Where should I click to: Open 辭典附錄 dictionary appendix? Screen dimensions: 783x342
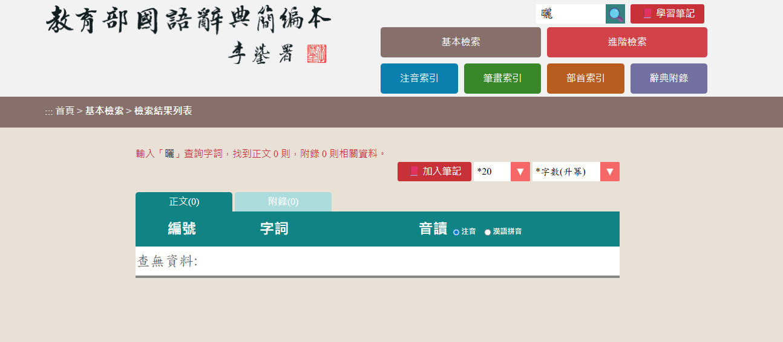pos(669,79)
